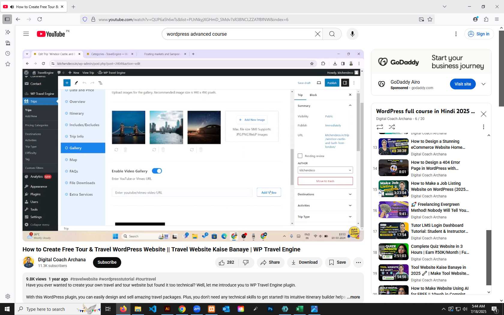Screen dimensions: 504x315
Task: Like the video with thumbs up
Action: tap(227, 262)
